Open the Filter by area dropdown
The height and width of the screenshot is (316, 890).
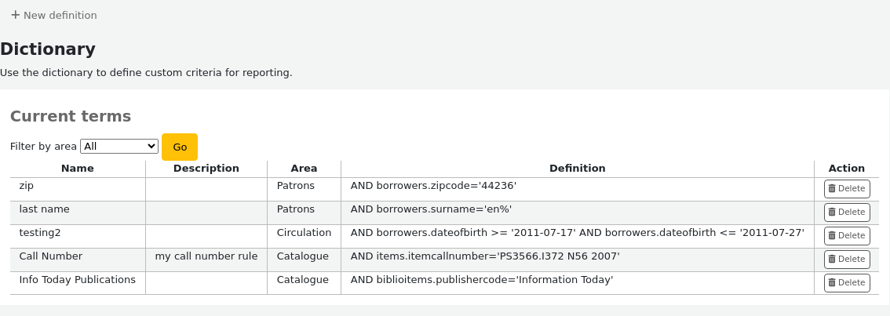tap(119, 147)
